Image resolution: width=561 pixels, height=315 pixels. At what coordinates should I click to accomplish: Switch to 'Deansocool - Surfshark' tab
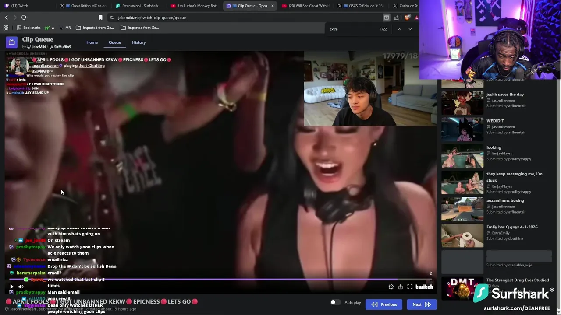coord(137,6)
